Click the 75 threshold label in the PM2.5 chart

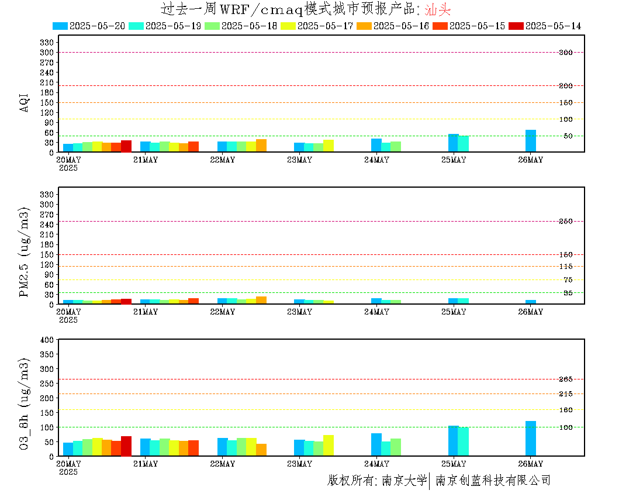coord(568,279)
